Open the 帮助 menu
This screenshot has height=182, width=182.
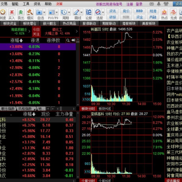click(x=48, y=4)
